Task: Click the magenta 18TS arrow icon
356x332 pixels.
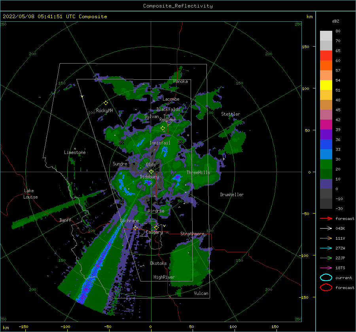Action: (326, 268)
